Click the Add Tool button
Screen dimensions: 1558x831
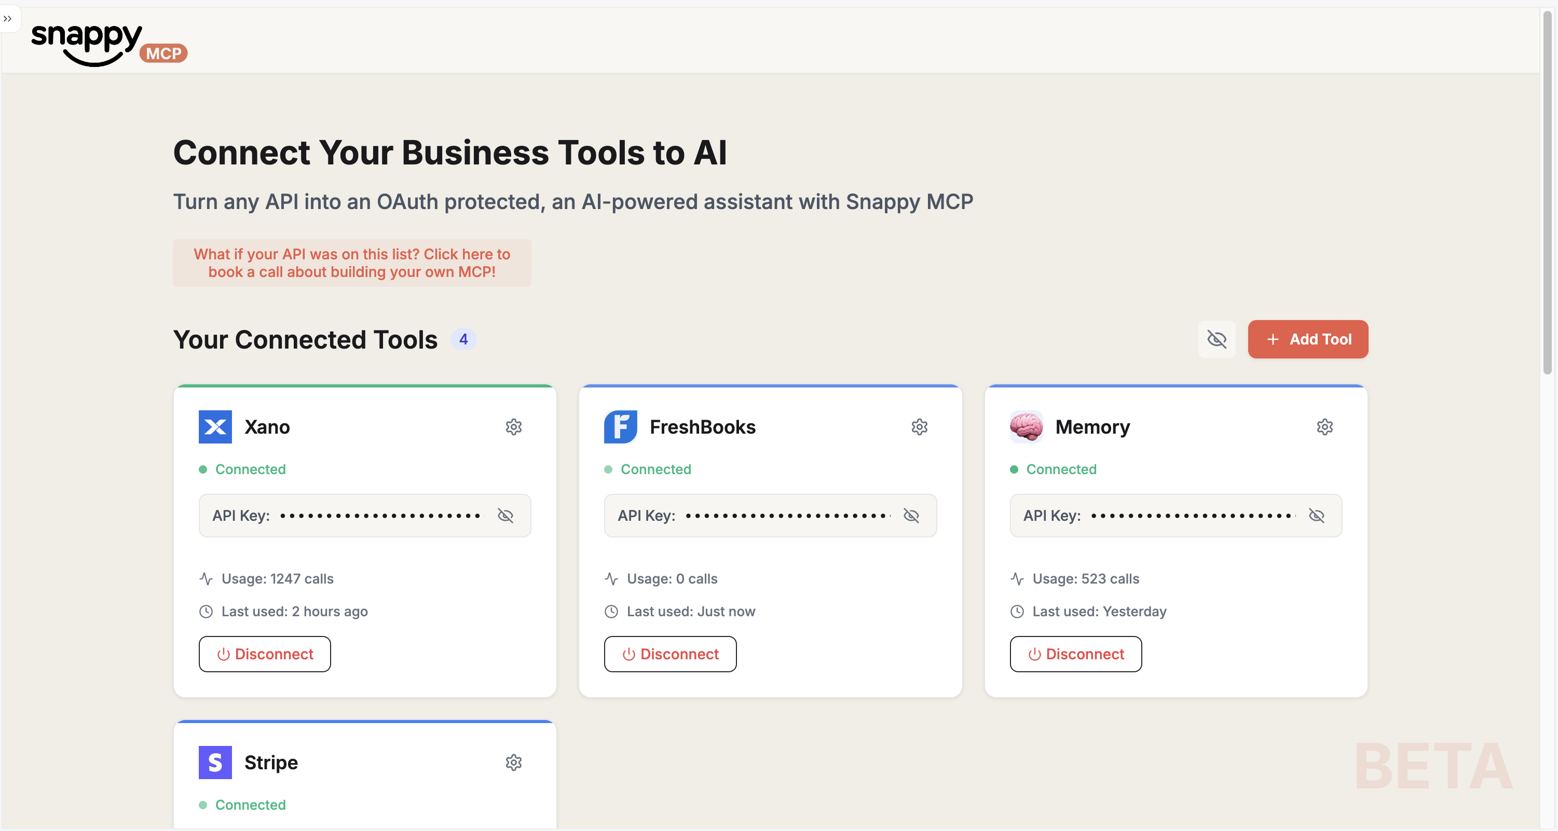click(x=1308, y=339)
